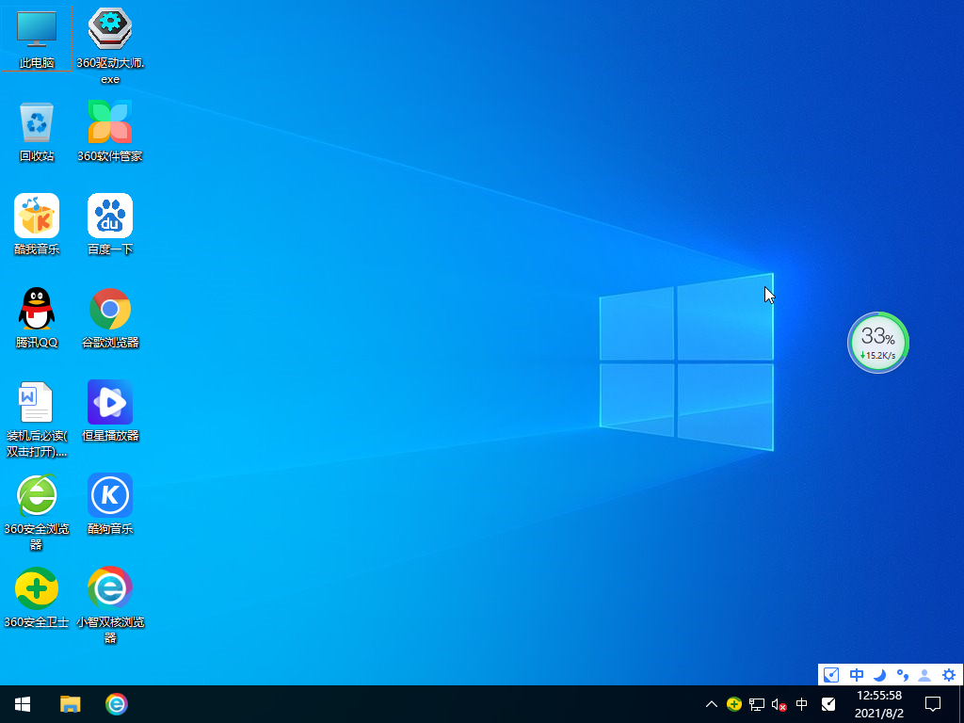Launch 酷狗音乐 Kugou Music
Image resolution: width=964 pixels, height=723 pixels.
click(110, 497)
